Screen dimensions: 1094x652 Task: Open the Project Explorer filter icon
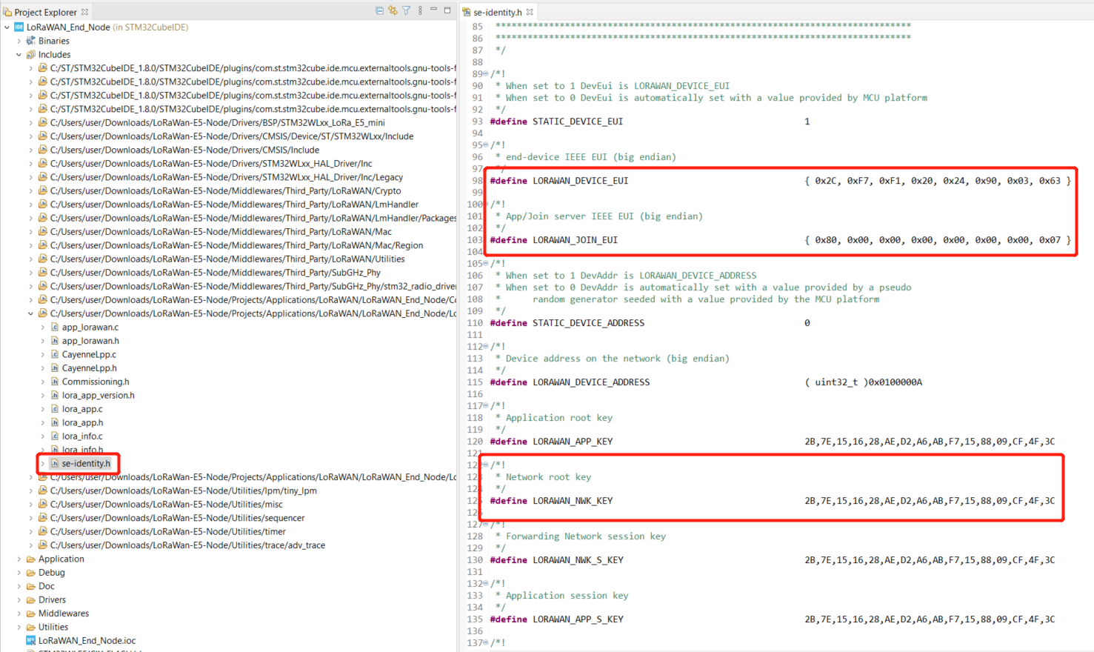pyautogui.click(x=407, y=10)
